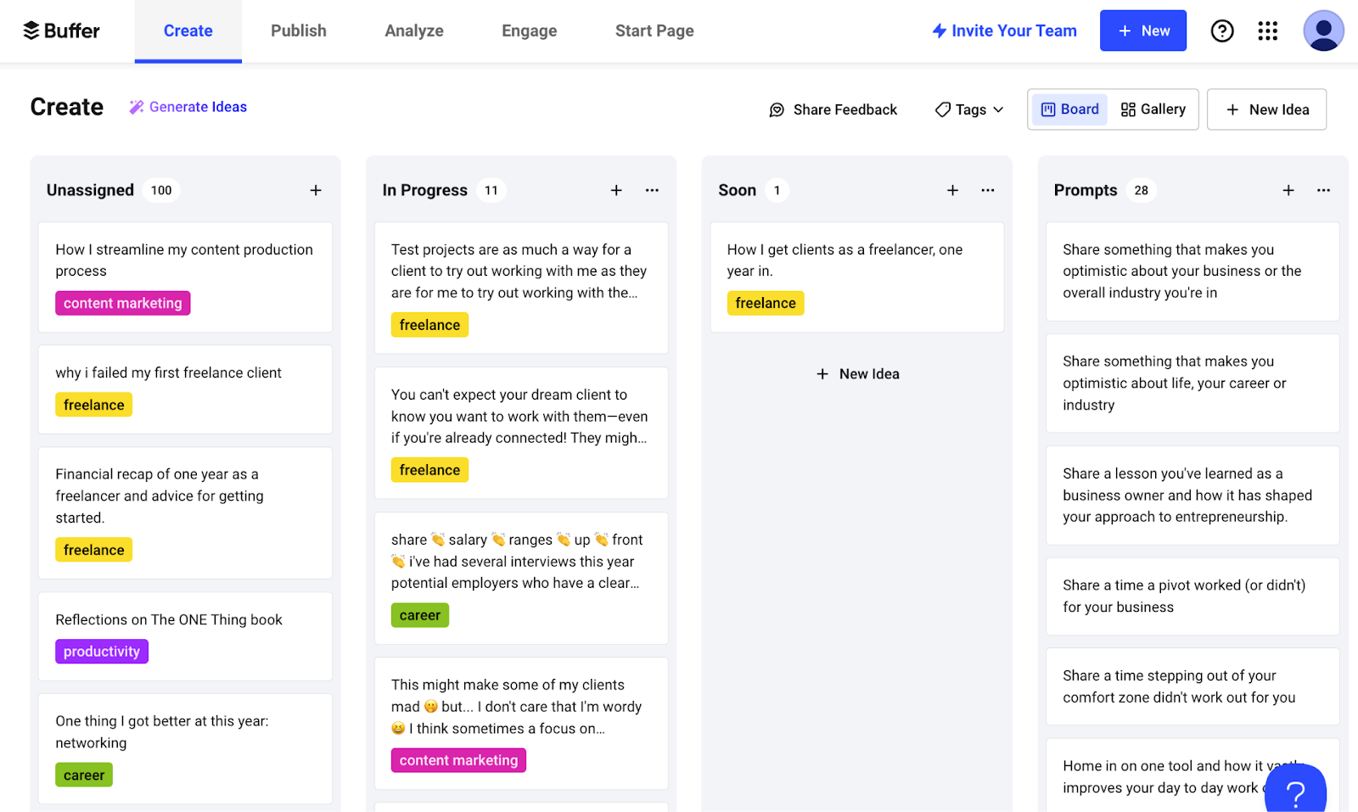The image size is (1358, 812).
Task: Open the user profile avatar
Action: point(1323,31)
